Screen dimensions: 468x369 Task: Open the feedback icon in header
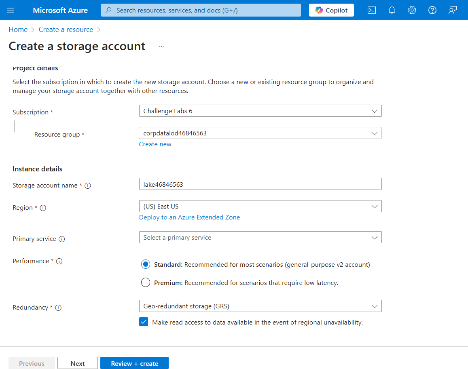coord(453,10)
